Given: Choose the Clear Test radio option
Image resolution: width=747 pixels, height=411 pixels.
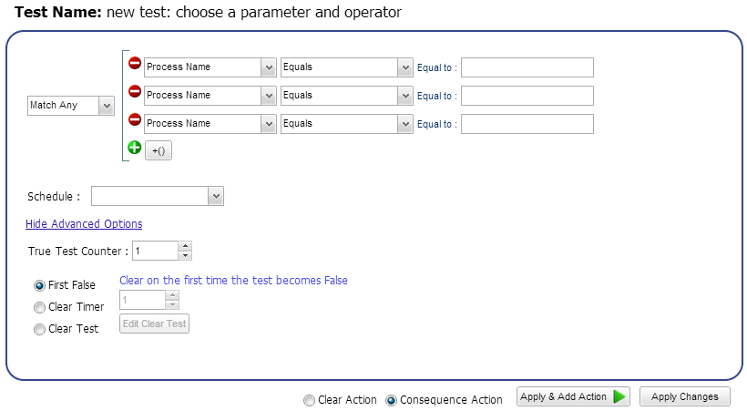Looking at the screenshot, I should click(x=39, y=329).
